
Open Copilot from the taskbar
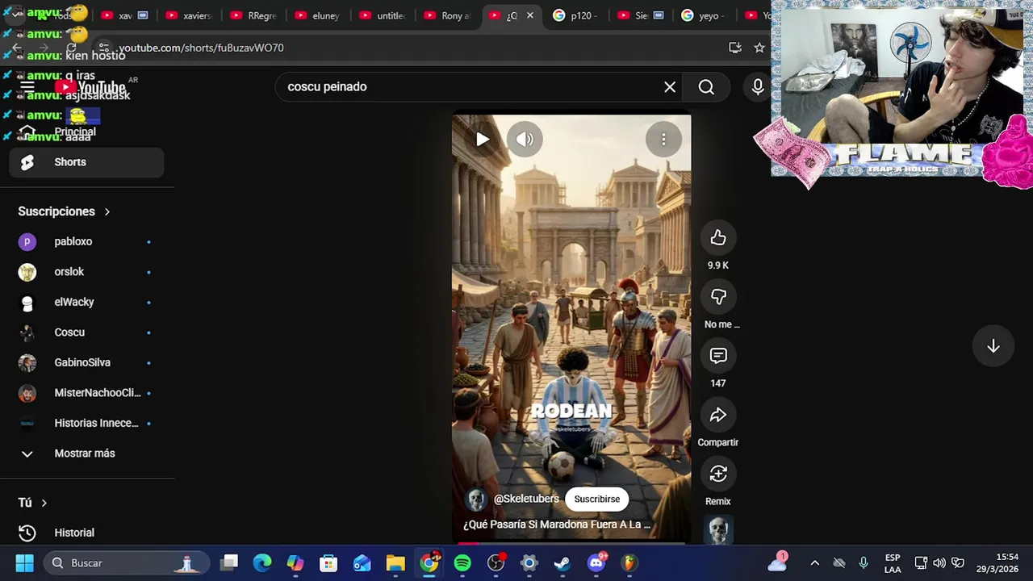point(295,563)
